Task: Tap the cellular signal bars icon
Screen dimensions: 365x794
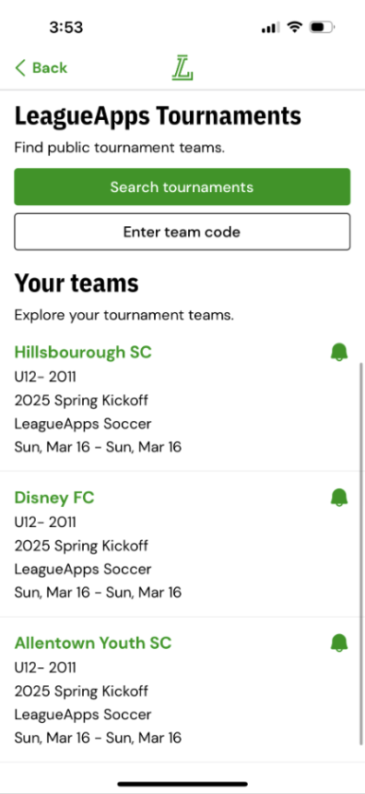Action: click(270, 28)
